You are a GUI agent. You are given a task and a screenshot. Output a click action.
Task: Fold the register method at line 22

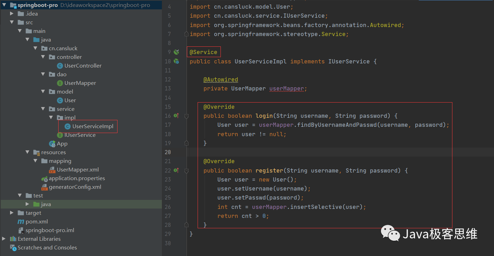(187, 170)
